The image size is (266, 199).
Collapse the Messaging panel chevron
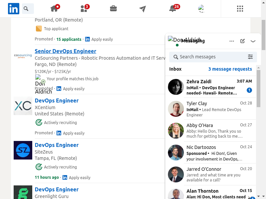253,41
